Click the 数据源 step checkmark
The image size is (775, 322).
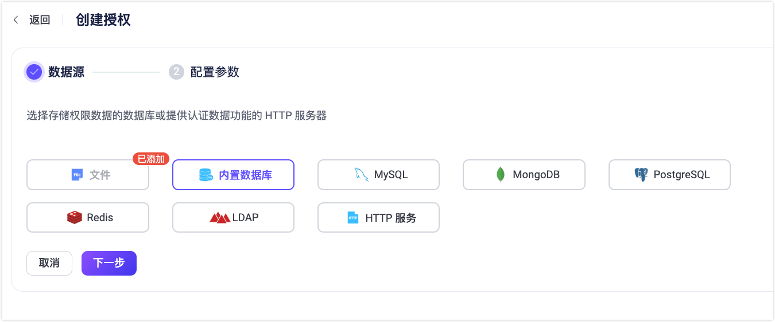(34, 72)
